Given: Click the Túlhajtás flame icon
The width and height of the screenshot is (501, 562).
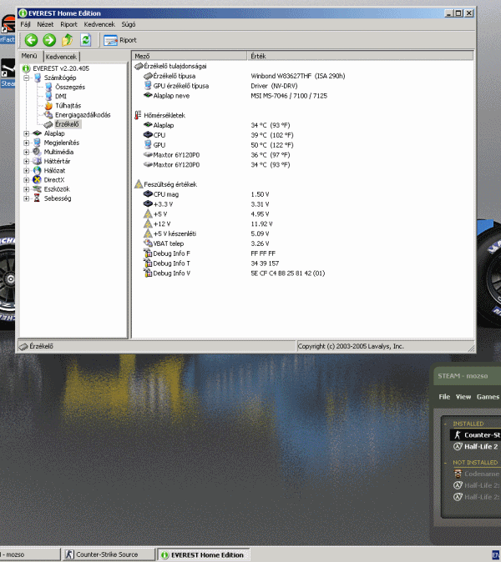Looking at the screenshot, I should (x=48, y=106).
